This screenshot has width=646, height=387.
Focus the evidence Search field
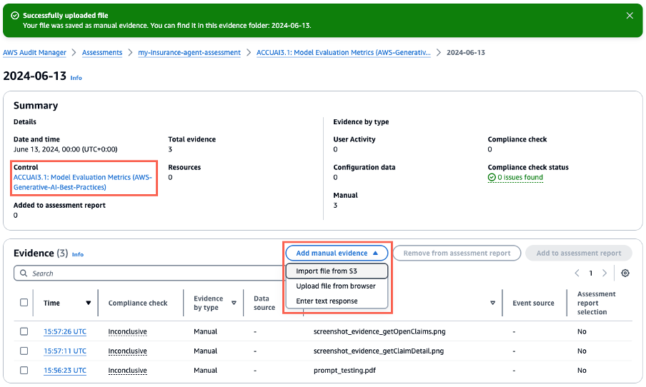[x=149, y=273]
